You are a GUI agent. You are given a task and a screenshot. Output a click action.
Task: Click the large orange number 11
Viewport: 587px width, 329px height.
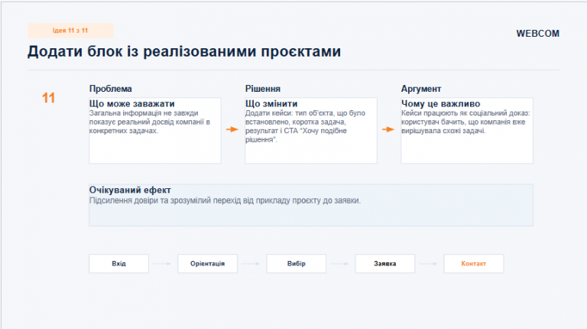click(x=48, y=98)
